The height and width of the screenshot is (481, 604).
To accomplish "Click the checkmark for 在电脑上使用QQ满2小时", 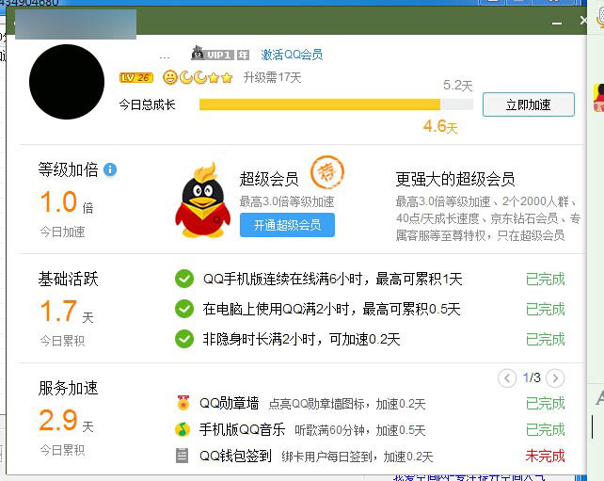I will (184, 309).
